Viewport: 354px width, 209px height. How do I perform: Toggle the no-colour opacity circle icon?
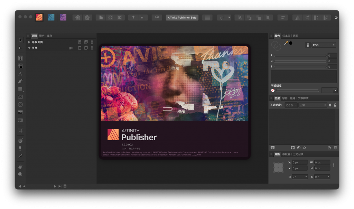pos(273,91)
